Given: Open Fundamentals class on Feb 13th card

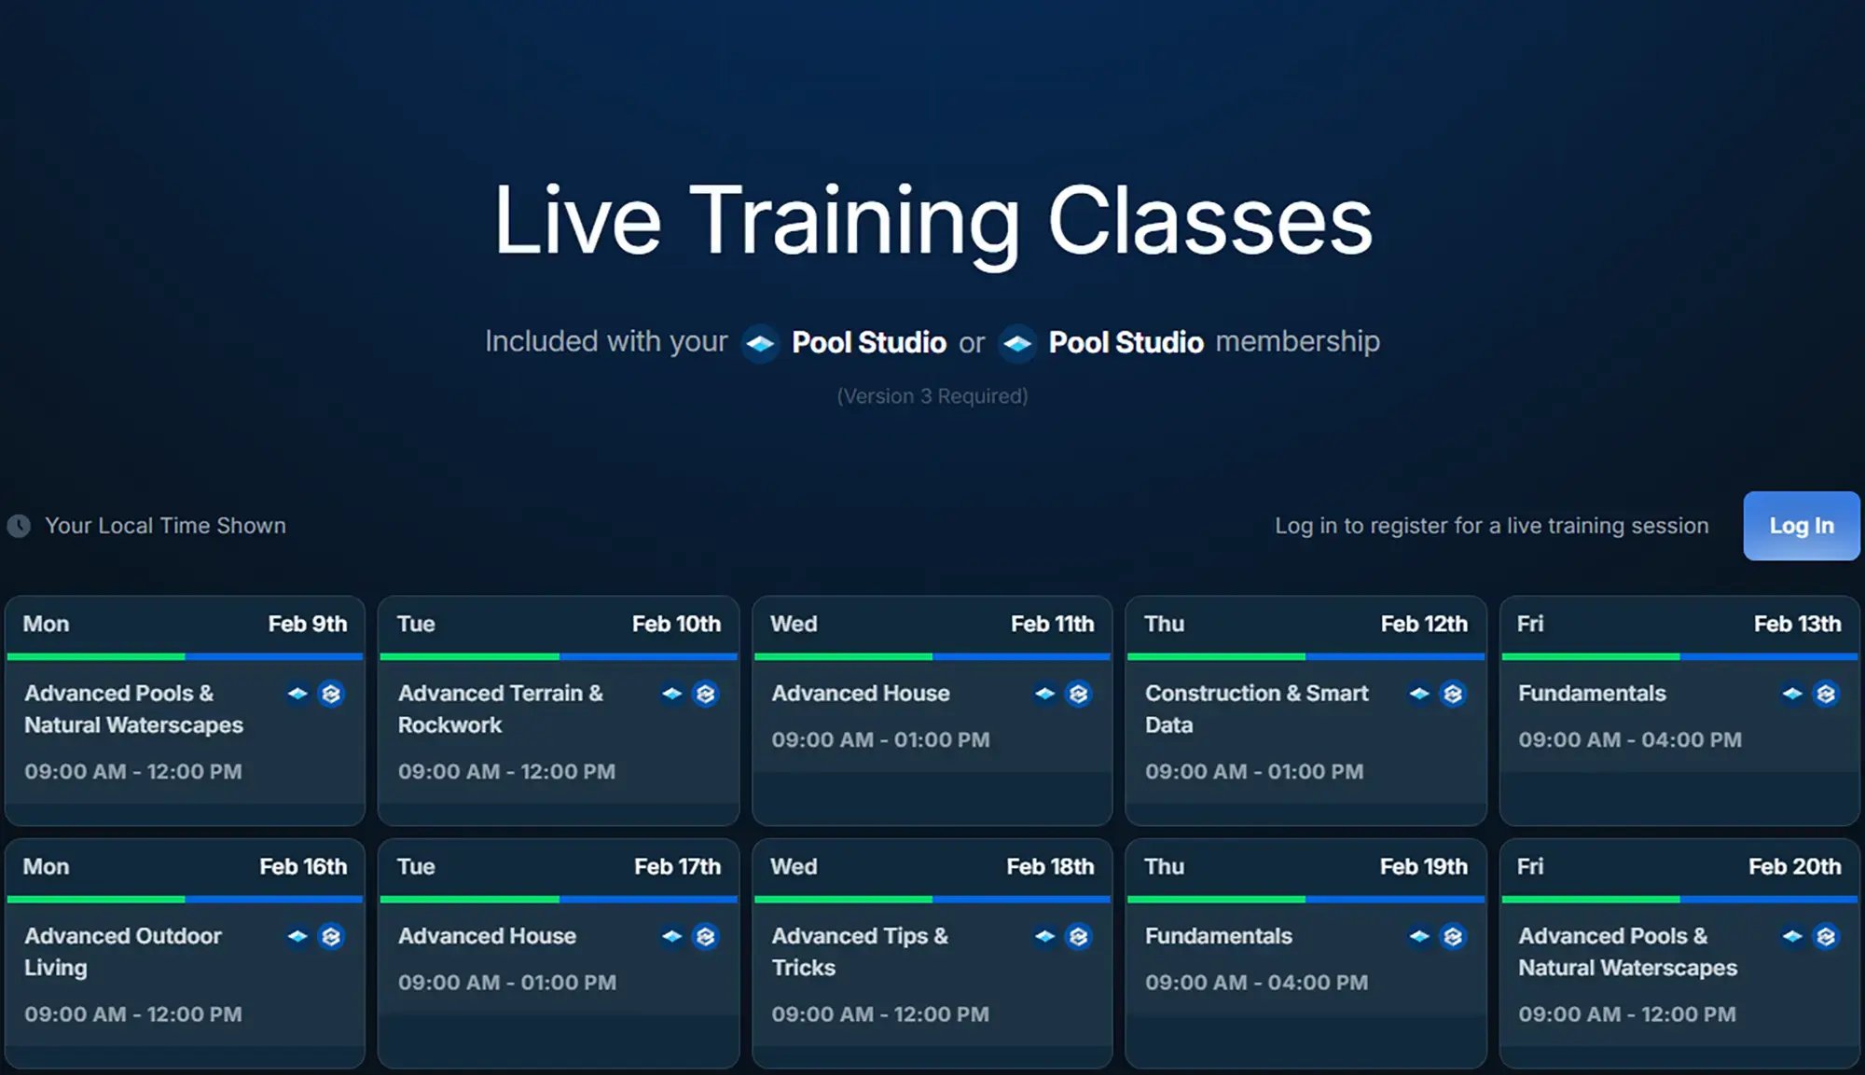Looking at the screenshot, I should click(x=1592, y=694).
